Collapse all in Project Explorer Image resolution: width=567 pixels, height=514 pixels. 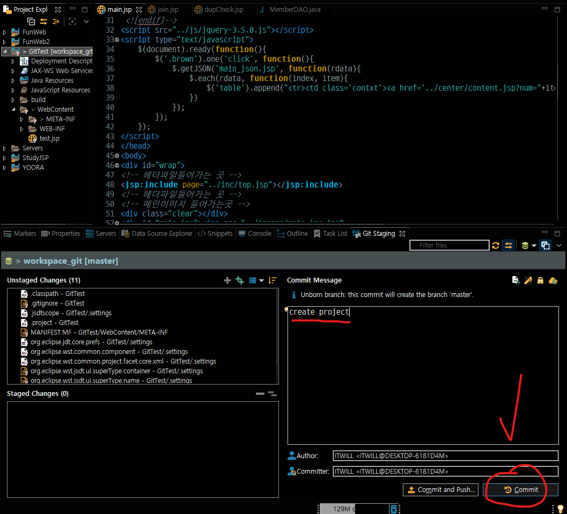click(x=32, y=21)
